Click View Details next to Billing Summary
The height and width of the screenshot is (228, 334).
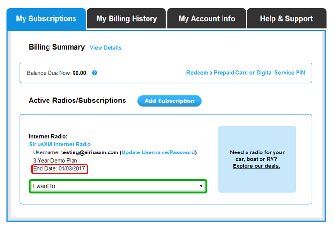106,48
